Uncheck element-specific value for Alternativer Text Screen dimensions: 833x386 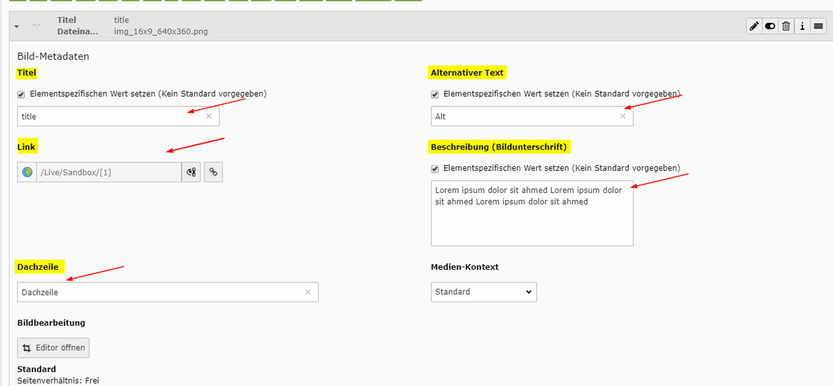tap(435, 94)
